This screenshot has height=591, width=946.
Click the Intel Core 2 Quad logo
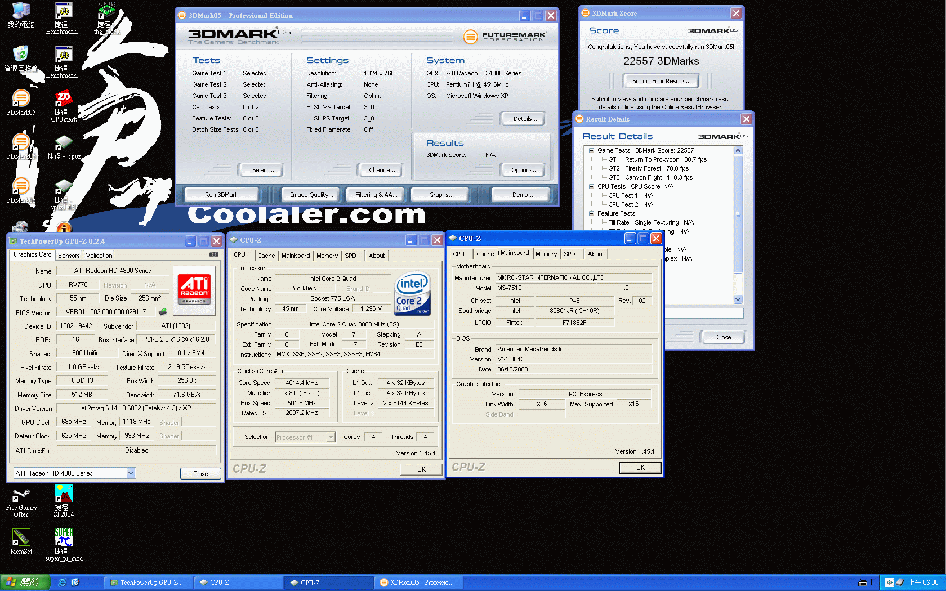click(x=413, y=293)
